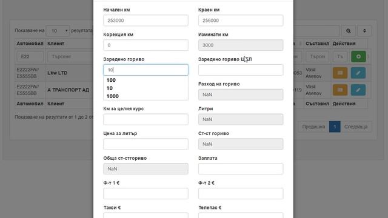Click the sort arrows icon button
388x218 pixels.
click(x=364, y=31)
